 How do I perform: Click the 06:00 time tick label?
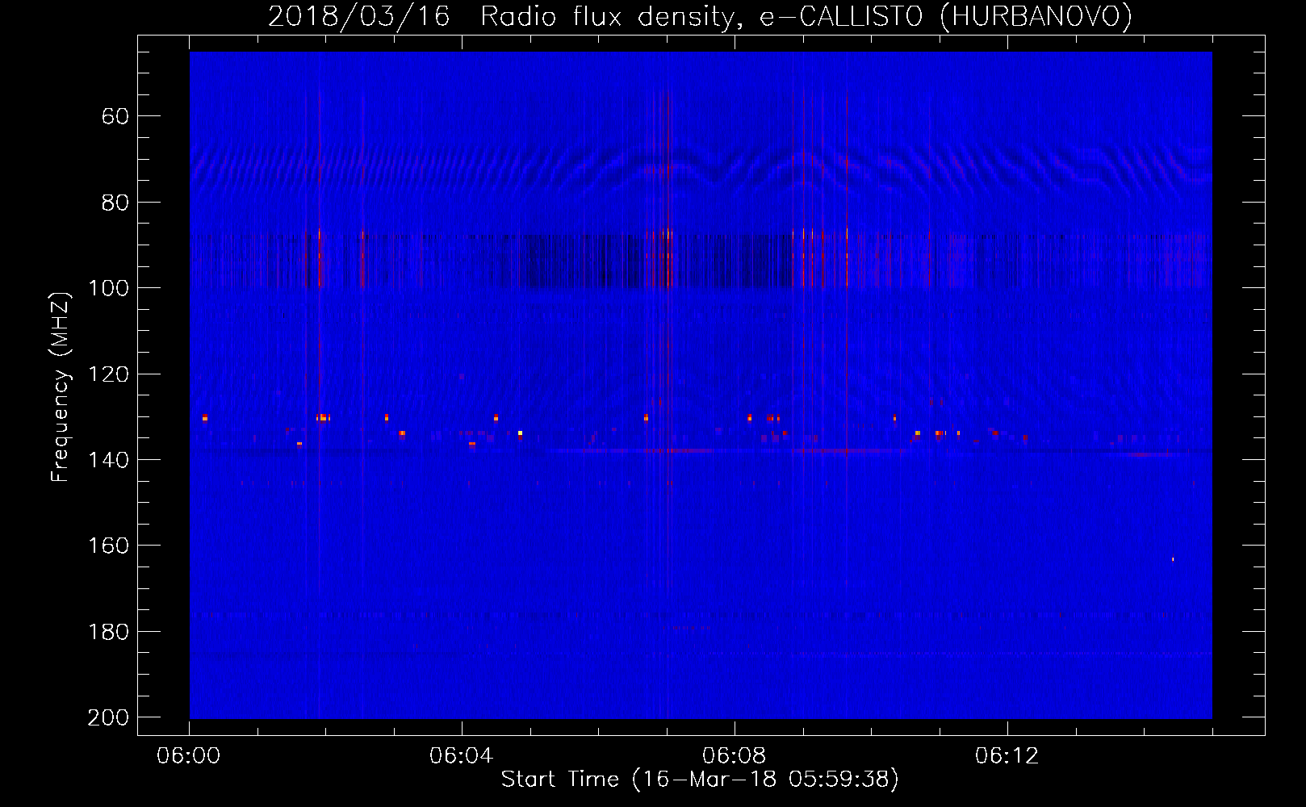(x=189, y=756)
